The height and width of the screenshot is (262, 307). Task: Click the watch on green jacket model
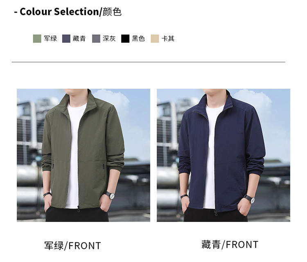[111, 195]
